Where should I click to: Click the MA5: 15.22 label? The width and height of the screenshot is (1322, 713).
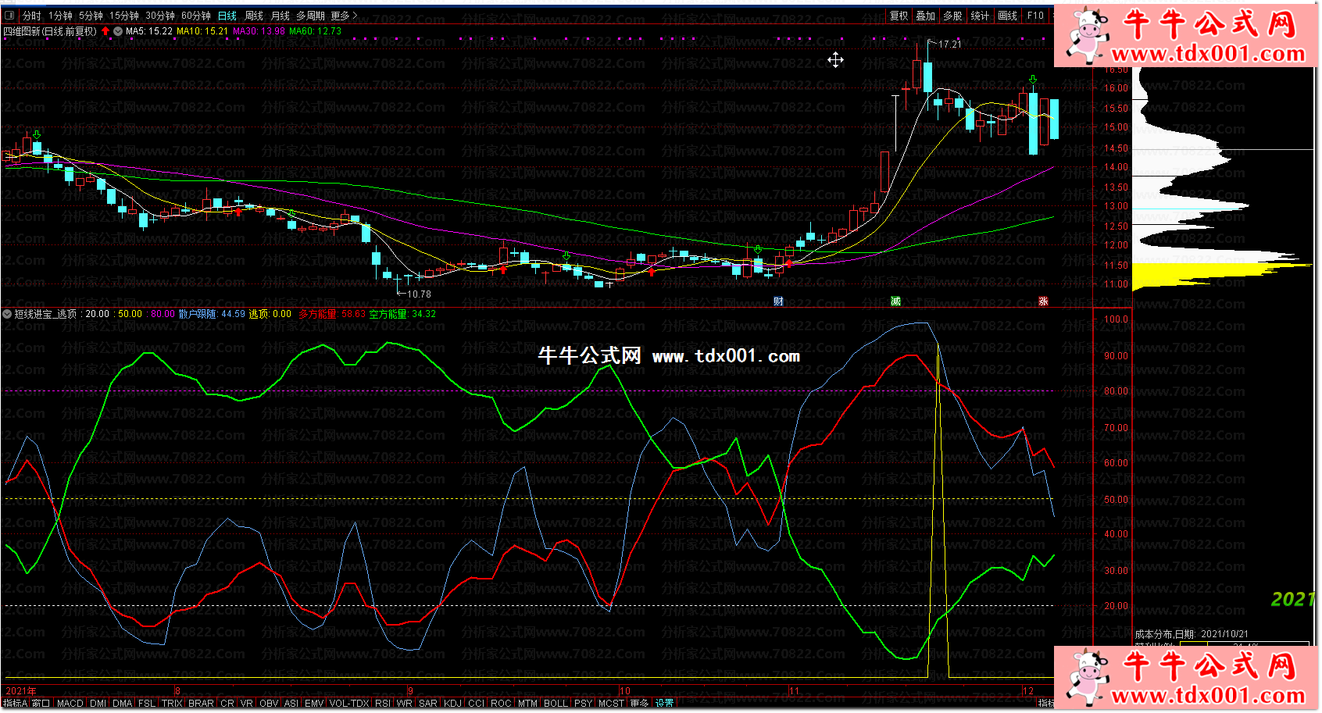point(149,31)
